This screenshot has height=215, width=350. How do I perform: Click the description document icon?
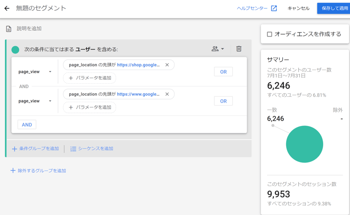click(x=8, y=29)
